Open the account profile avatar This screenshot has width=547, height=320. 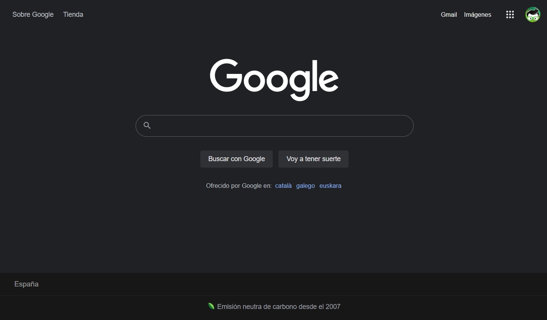pos(533,14)
